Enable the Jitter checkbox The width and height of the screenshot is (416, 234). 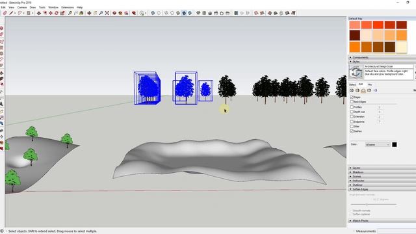click(x=352, y=127)
